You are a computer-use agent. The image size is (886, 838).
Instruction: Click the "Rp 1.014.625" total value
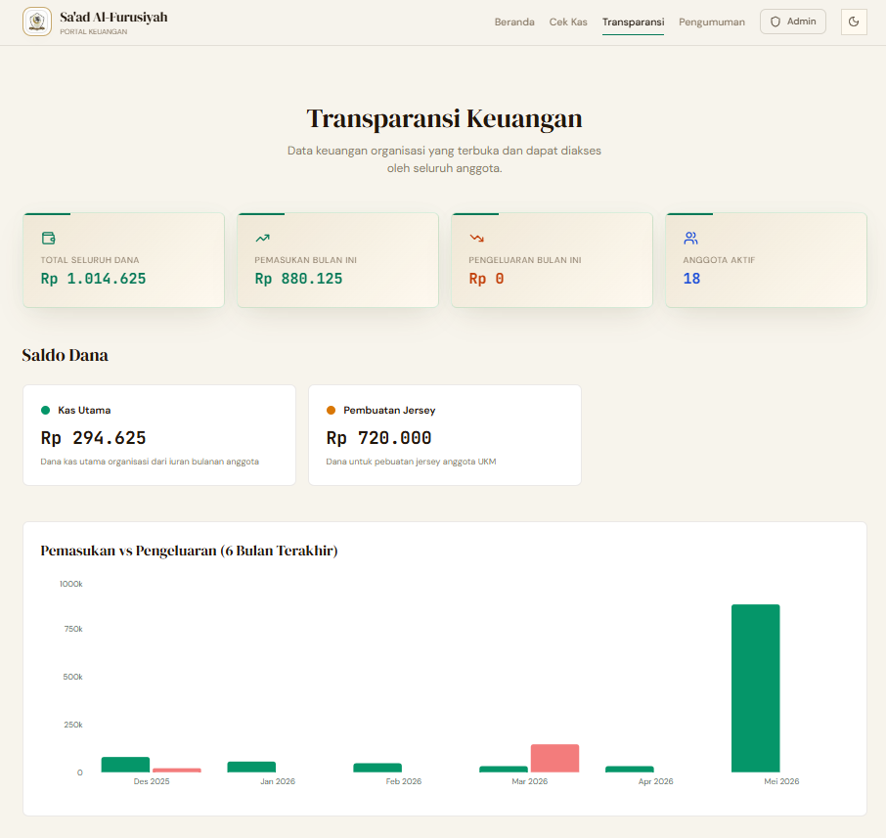pos(93,279)
